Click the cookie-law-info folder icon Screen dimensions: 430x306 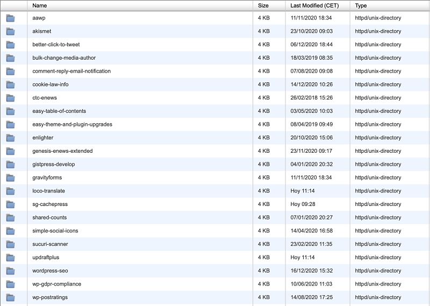pyautogui.click(x=10, y=84)
